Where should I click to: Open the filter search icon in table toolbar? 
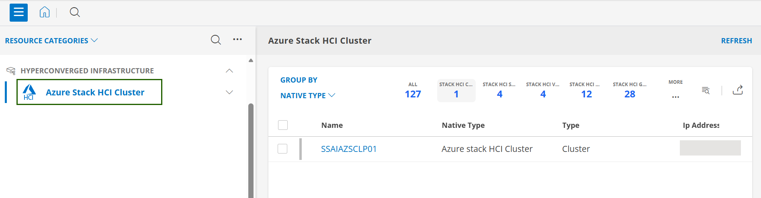(706, 90)
